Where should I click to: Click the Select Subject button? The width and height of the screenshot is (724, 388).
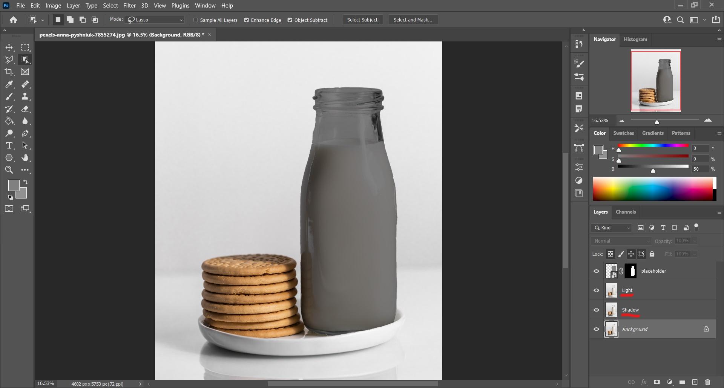pos(362,20)
